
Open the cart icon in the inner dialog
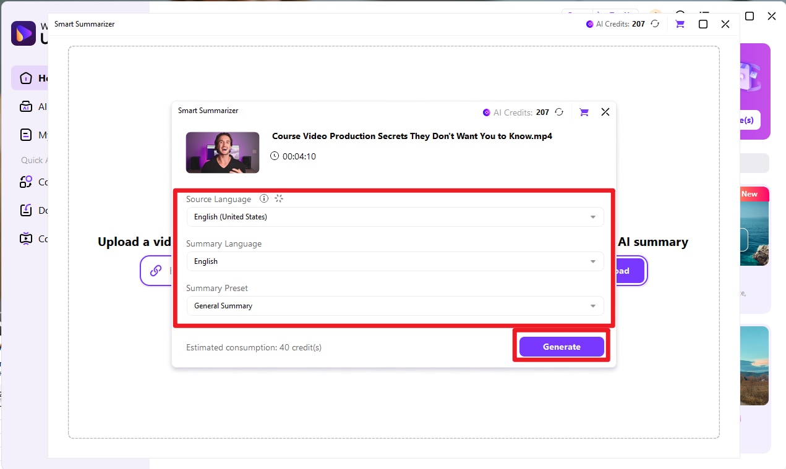click(584, 112)
